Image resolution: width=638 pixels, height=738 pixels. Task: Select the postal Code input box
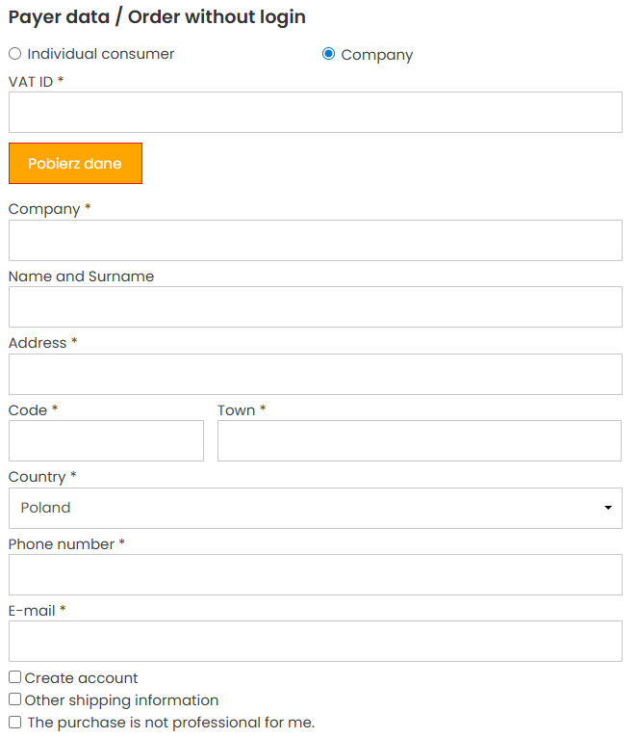tap(106, 441)
